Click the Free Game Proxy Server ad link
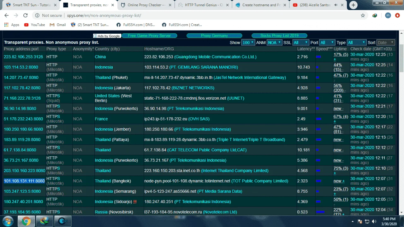Viewport: 404px width, 227px height. pos(149,36)
